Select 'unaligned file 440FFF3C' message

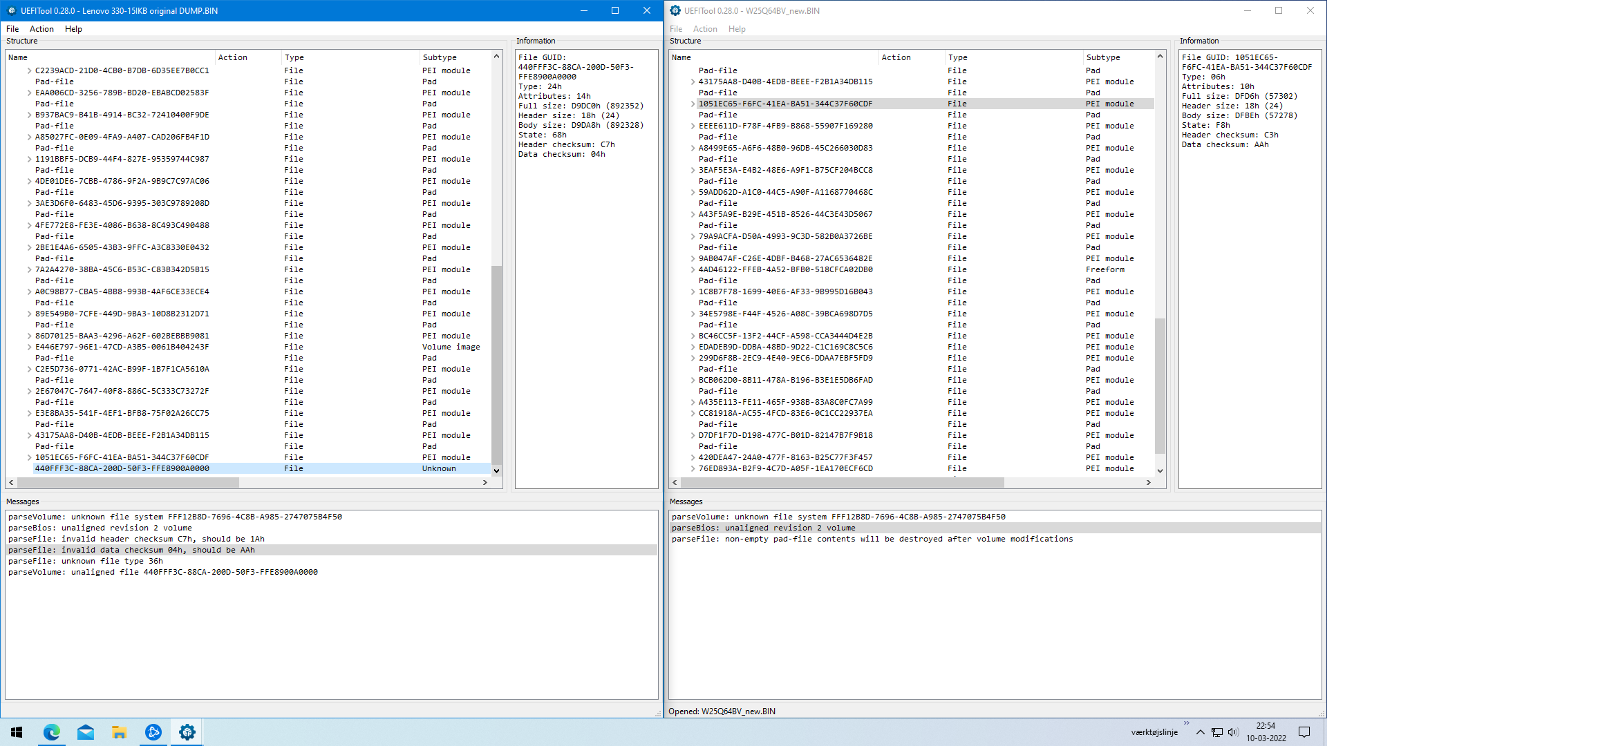pos(332,572)
